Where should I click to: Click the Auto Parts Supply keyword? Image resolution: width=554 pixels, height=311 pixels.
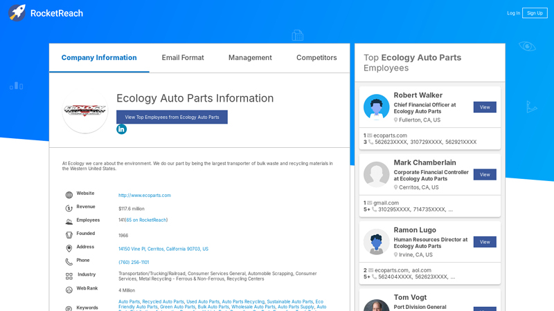296,307
